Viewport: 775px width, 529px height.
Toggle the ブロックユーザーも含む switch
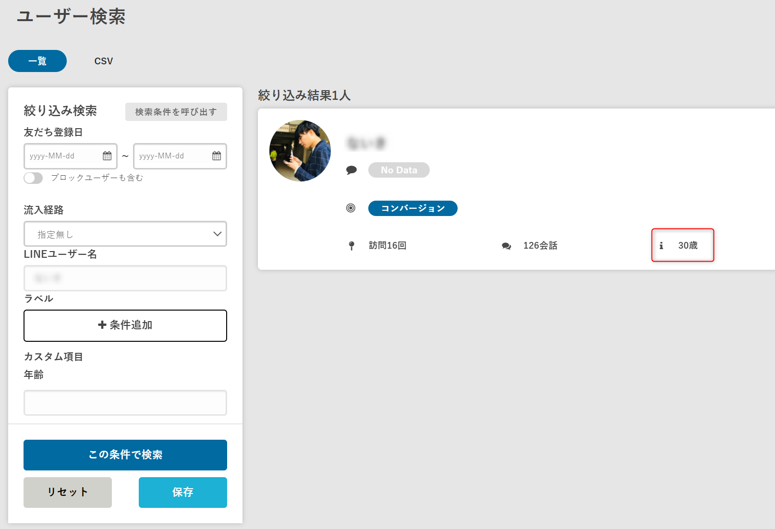pyautogui.click(x=33, y=178)
